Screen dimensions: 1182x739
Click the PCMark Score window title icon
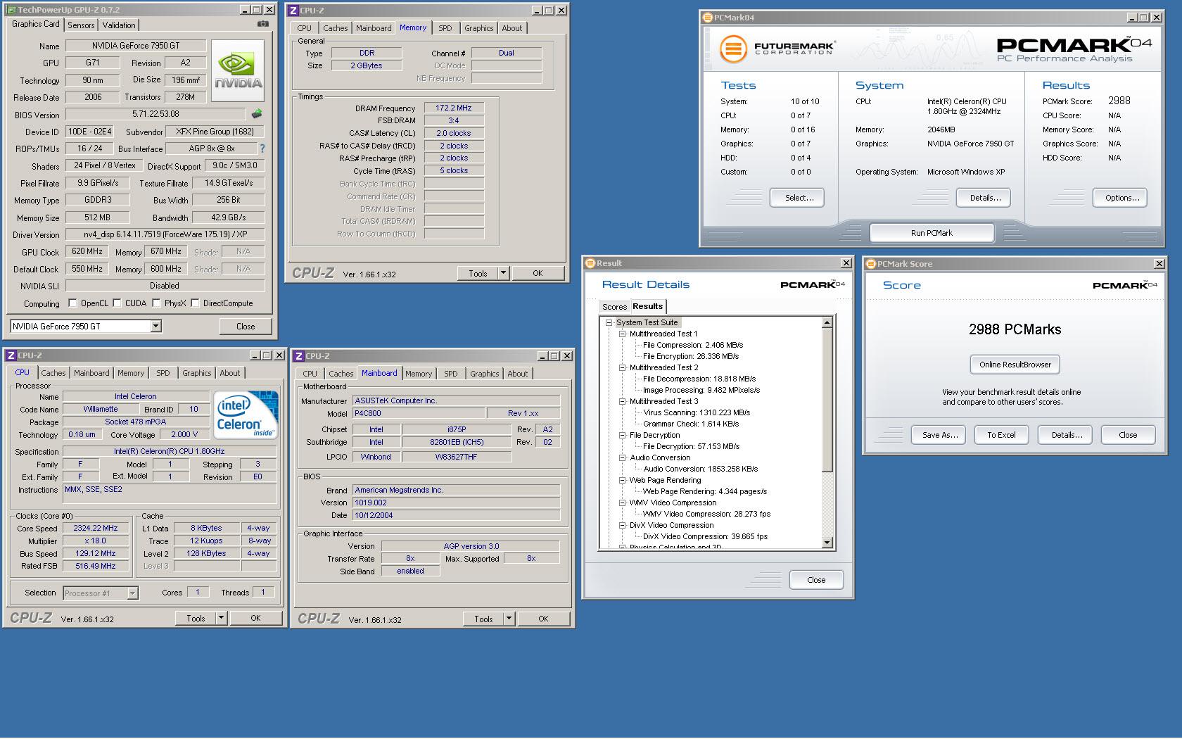[x=871, y=264]
